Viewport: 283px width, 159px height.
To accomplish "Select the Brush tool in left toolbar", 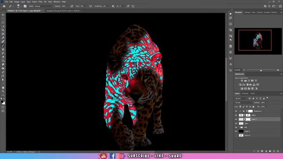I will (x=3, y=45).
